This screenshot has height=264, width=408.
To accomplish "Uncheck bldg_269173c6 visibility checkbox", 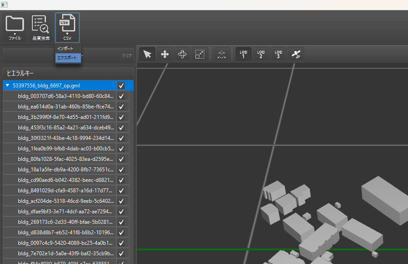I will [121, 222].
